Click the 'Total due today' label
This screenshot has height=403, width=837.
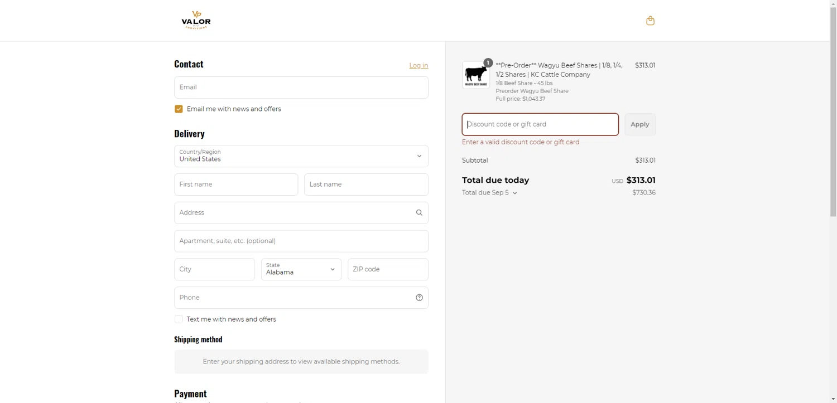click(496, 181)
